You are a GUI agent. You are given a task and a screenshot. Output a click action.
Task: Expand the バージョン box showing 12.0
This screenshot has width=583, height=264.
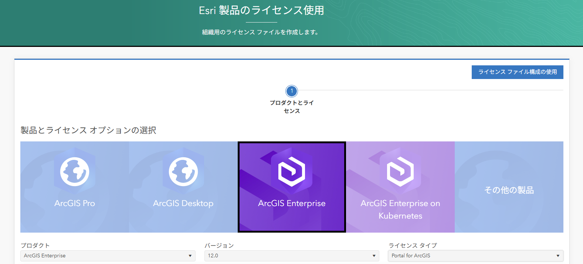pos(288,256)
